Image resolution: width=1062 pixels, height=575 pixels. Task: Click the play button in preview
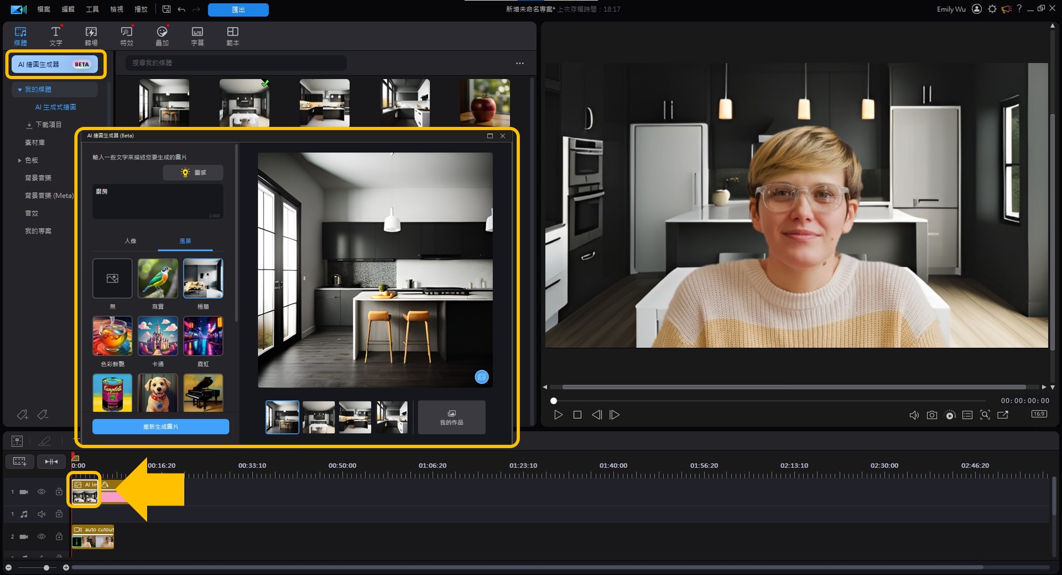point(558,415)
